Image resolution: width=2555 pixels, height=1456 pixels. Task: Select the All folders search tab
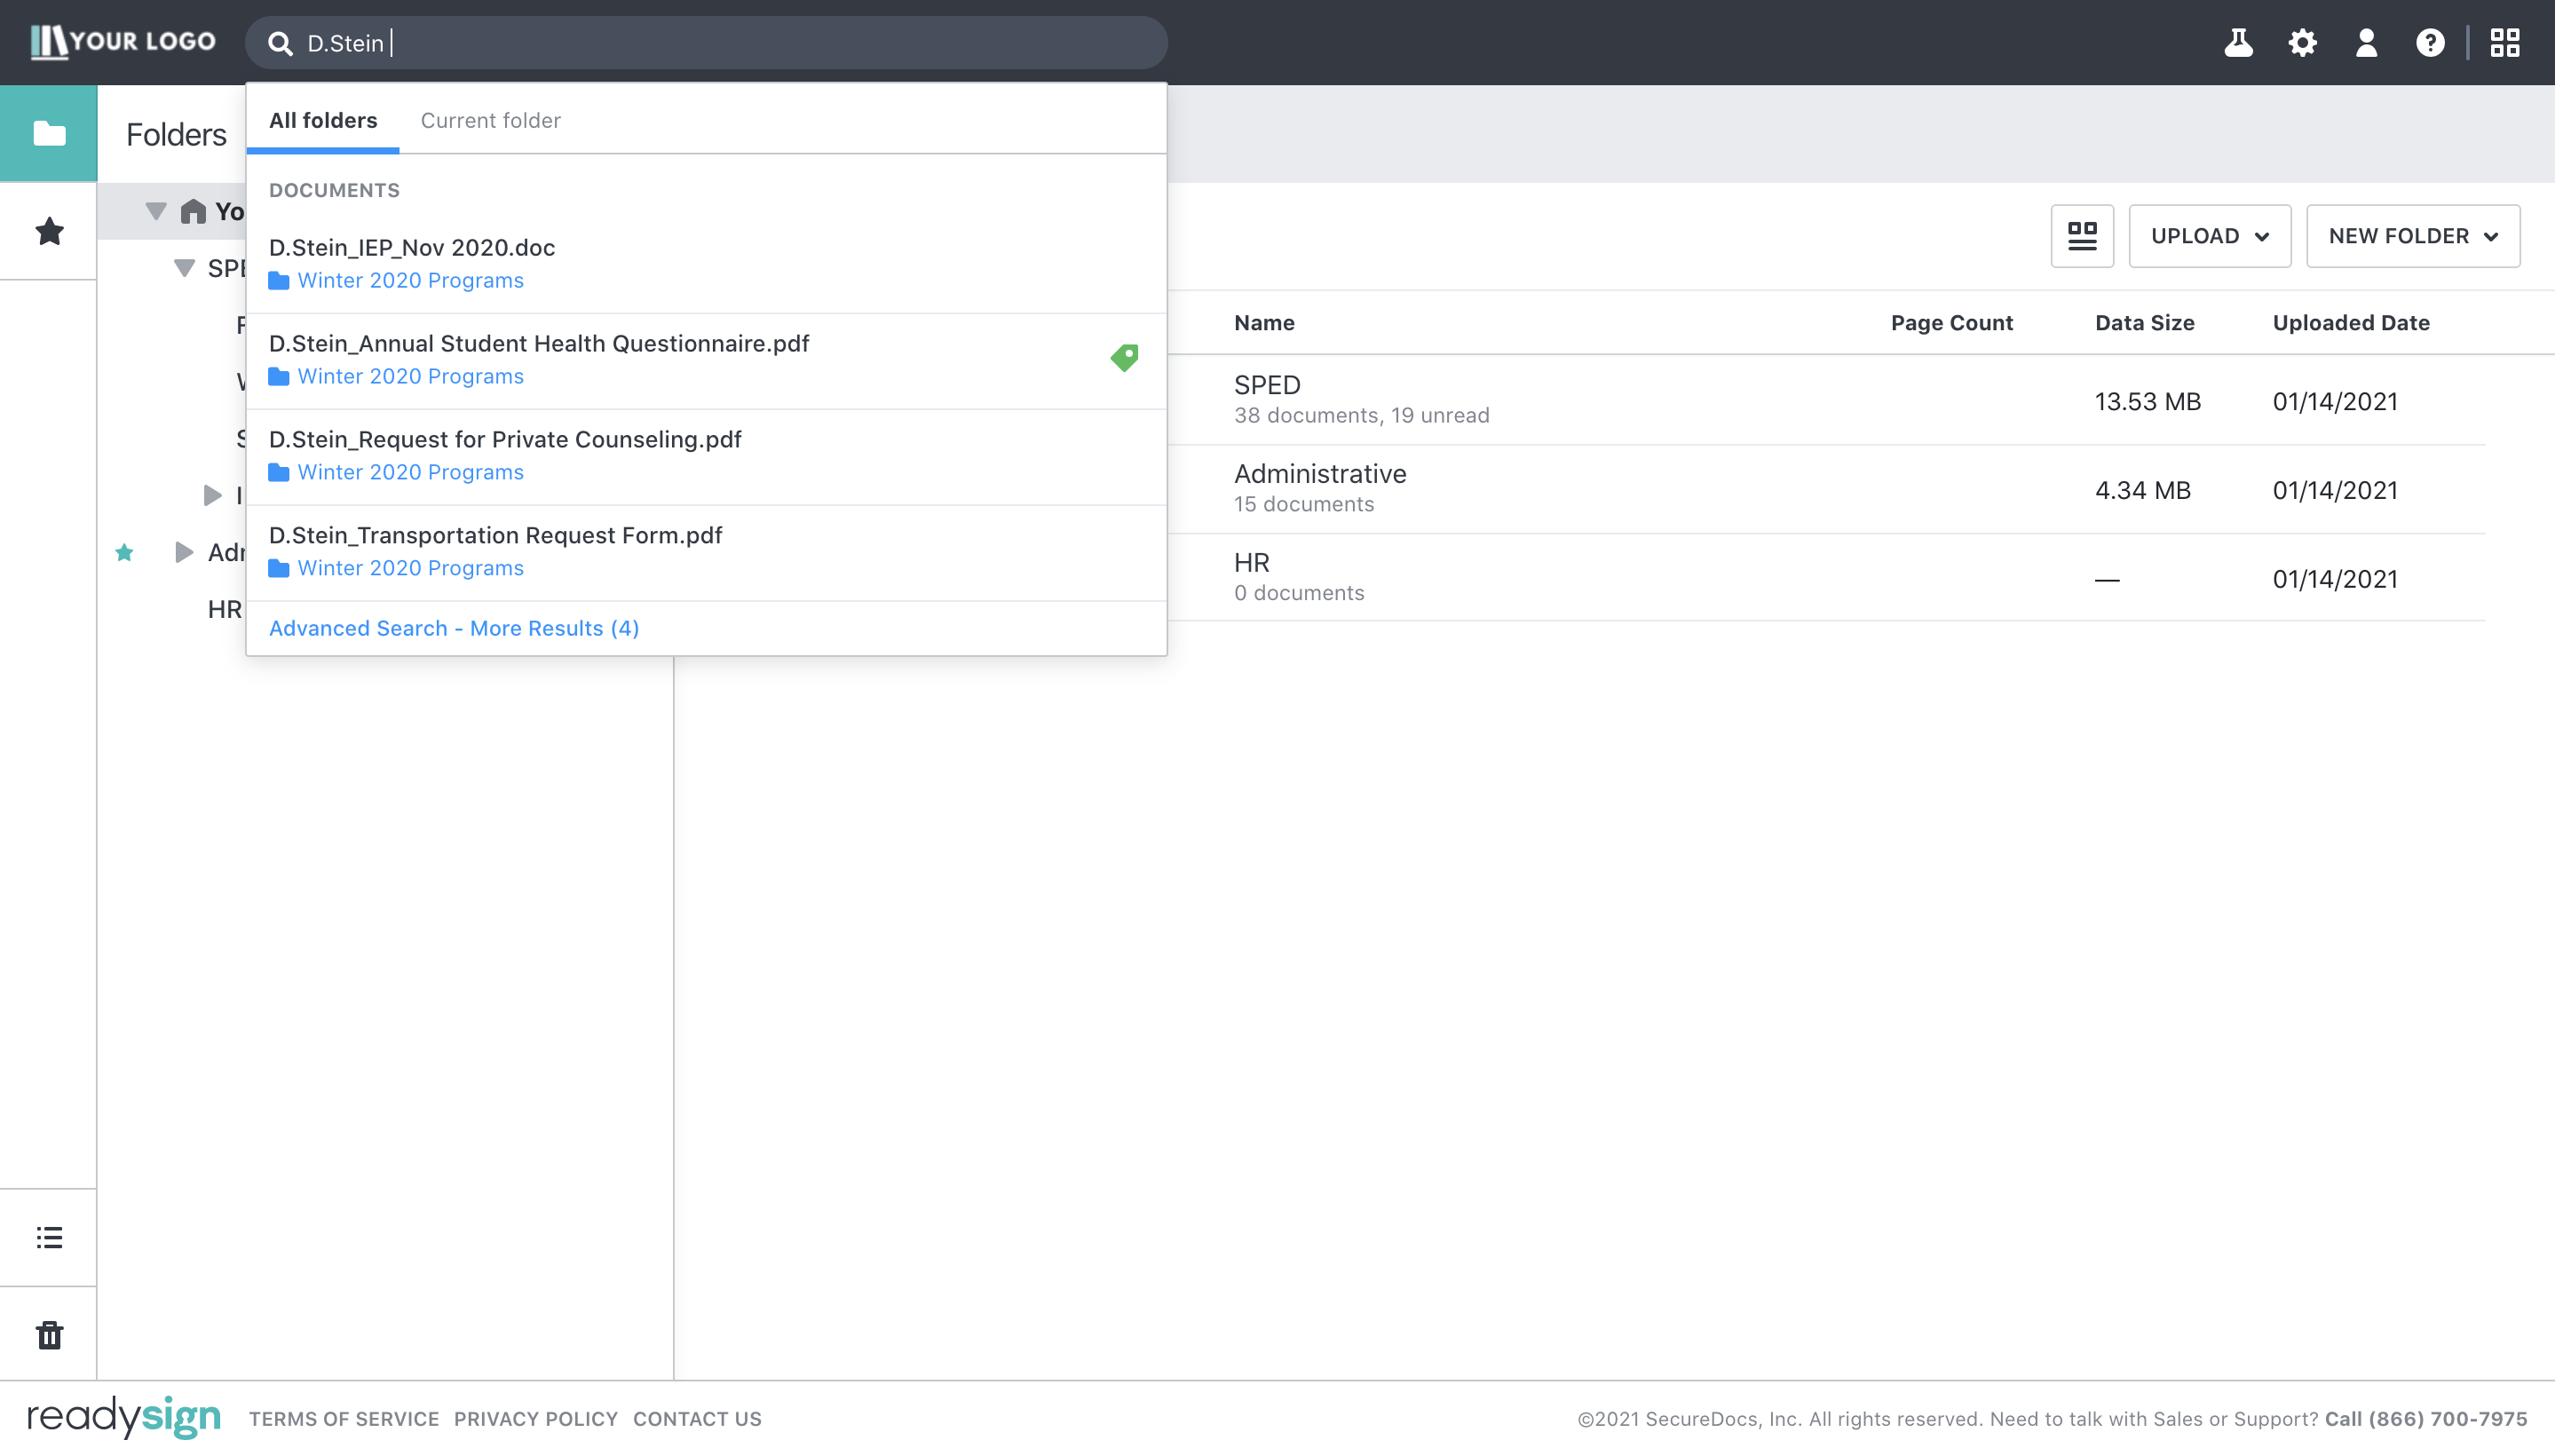pos(323,120)
